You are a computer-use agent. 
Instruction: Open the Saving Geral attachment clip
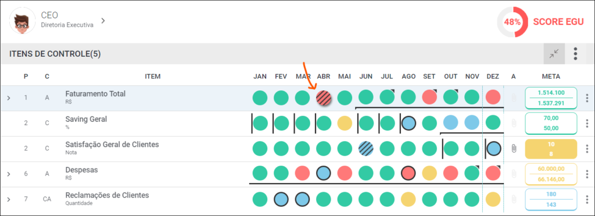[x=514, y=123]
